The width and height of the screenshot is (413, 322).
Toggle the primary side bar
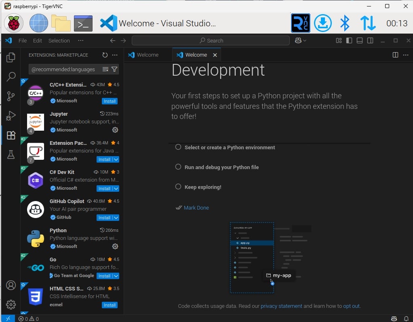(x=349, y=40)
